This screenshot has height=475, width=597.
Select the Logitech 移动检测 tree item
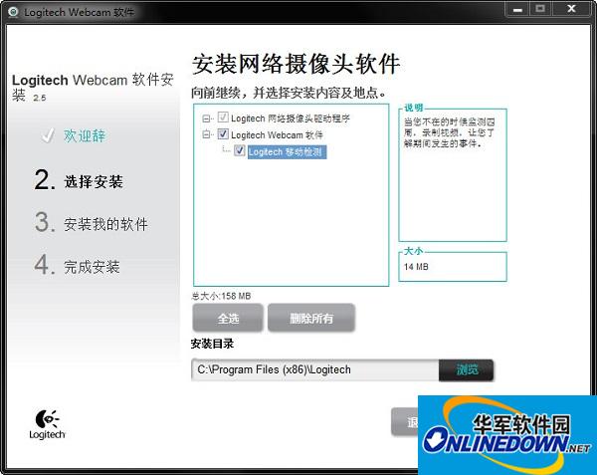point(287,152)
